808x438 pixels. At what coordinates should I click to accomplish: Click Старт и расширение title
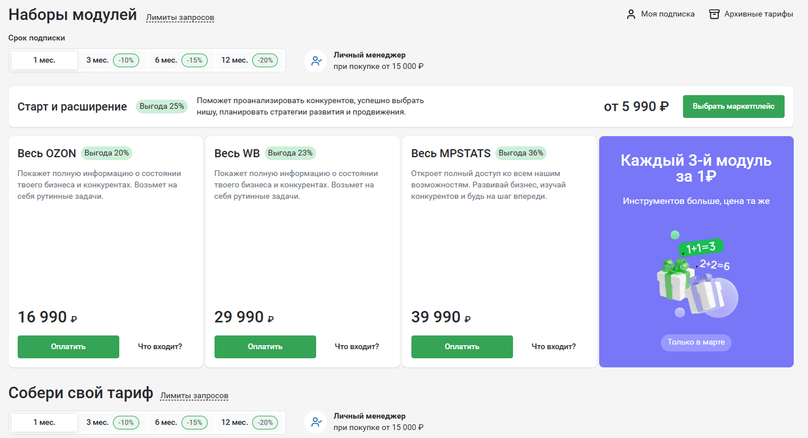coord(72,107)
